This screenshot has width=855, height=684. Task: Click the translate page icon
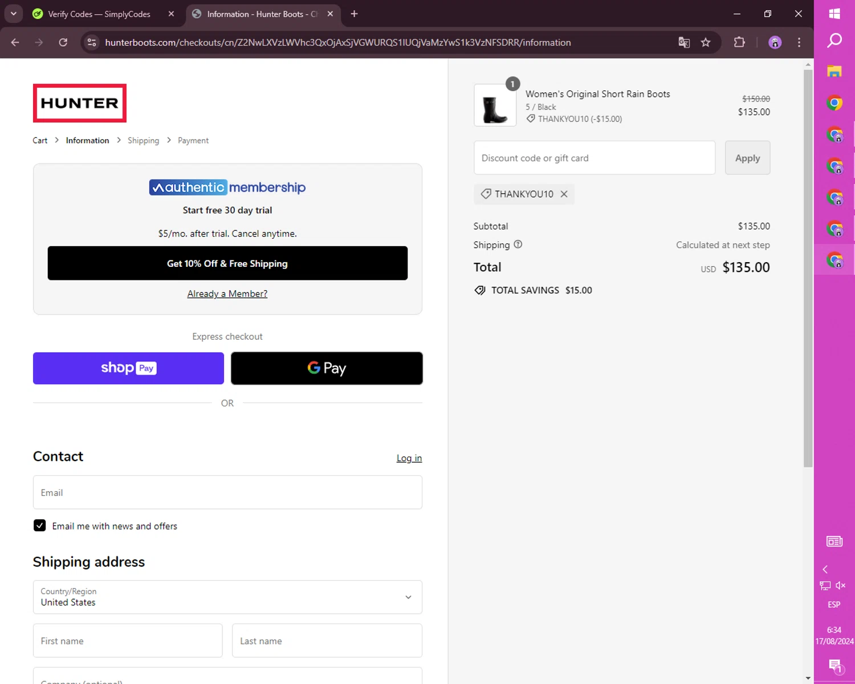click(684, 42)
